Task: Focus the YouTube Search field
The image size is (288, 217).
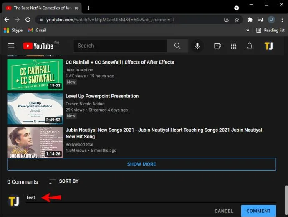Action: pos(121,46)
